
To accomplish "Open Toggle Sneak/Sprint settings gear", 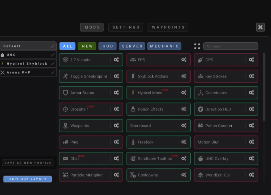I will 116,76.
